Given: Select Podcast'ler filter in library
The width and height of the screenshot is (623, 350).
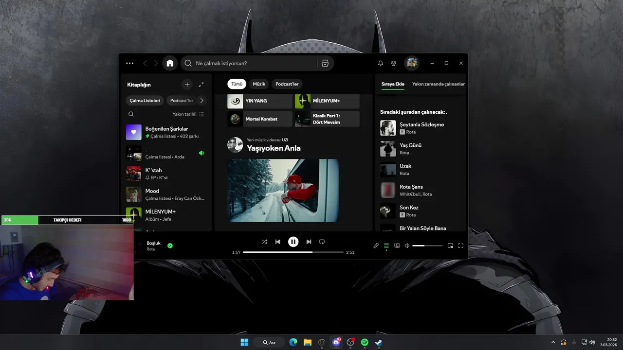Looking at the screenshot, I should (182, 101).
